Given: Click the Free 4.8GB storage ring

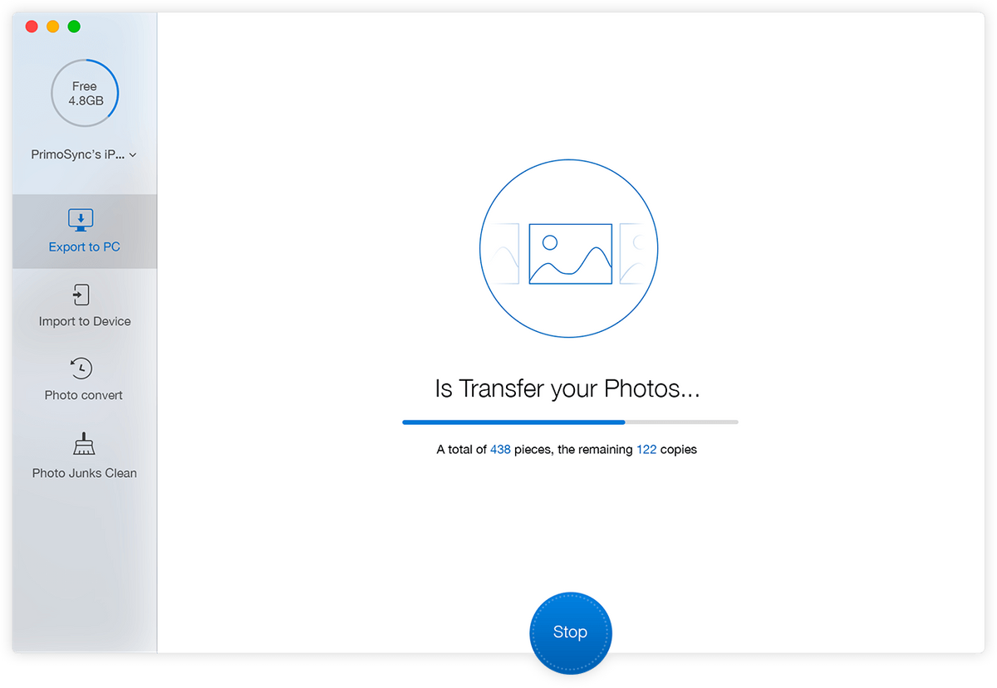Looking at the screenshot, I should click(84, 93).
